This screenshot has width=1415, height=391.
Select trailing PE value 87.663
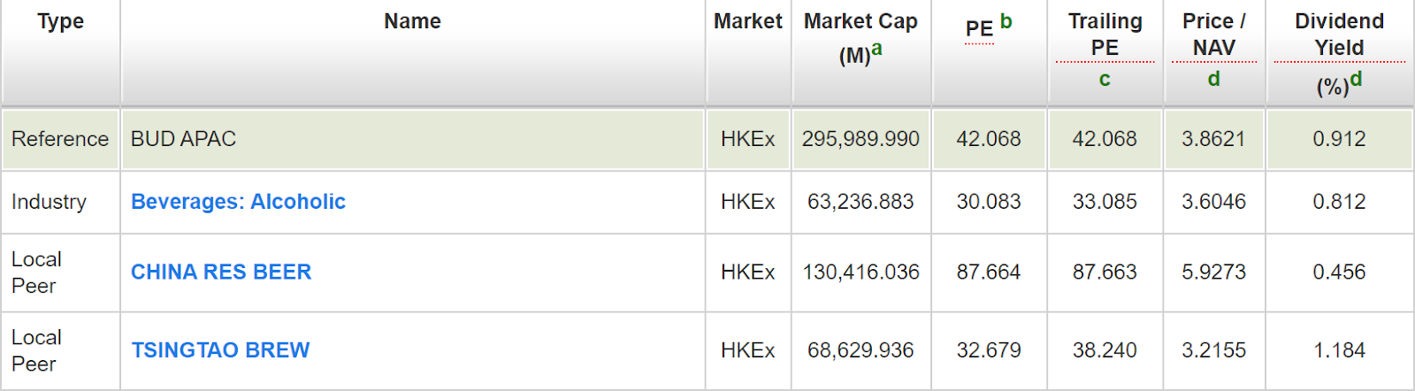click(x=1105, y=272)
